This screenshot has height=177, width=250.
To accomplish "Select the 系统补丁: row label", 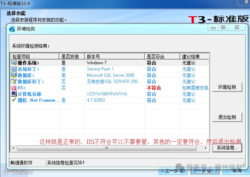I will click(x=28, y=69).
